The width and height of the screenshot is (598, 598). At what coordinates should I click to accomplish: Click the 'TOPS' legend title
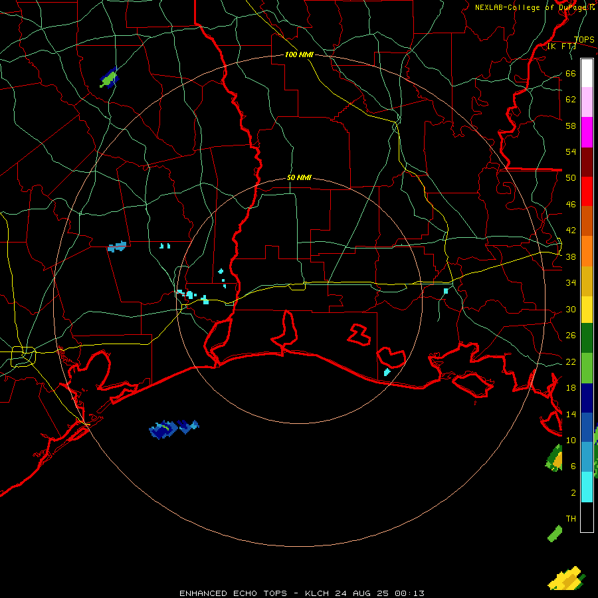[x=584, y=39]
